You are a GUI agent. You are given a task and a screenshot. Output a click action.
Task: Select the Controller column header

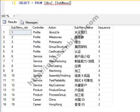pyautogui.click(x=39, y=28)
